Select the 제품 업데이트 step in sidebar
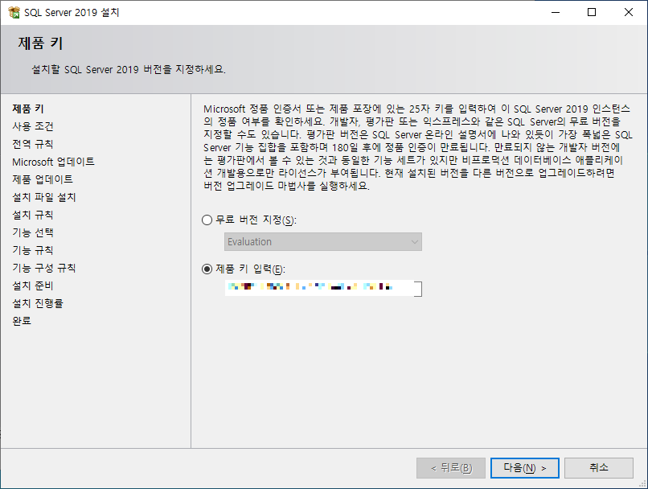 pos(43,179)
